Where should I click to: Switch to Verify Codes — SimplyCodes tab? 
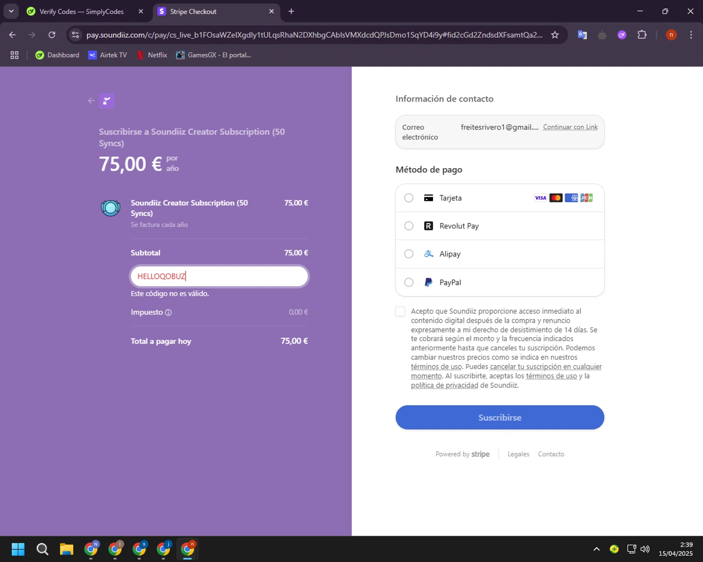click(x=81, y=11)
